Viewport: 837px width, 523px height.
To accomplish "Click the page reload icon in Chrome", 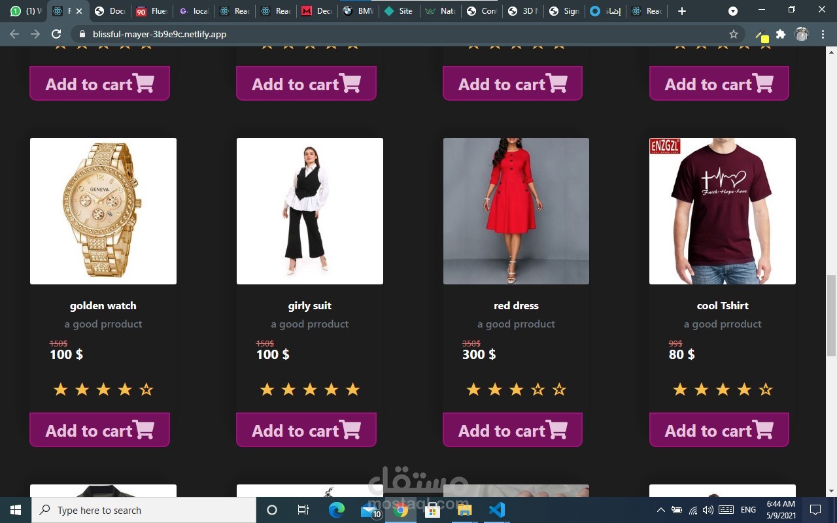I will [x=56, y=34].
